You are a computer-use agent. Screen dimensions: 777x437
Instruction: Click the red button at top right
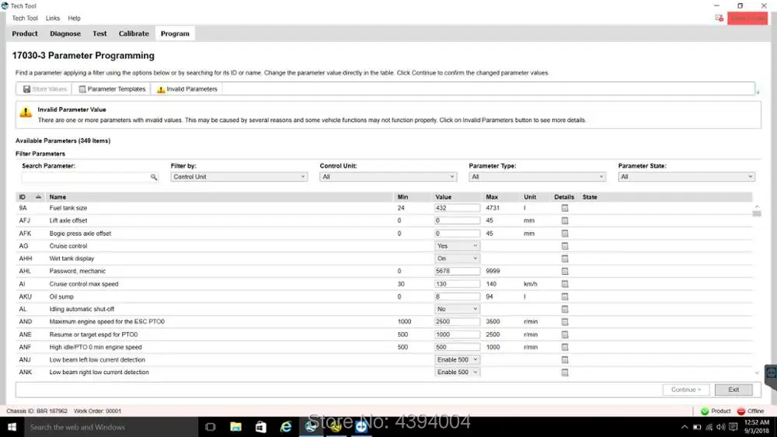[747, 19]
